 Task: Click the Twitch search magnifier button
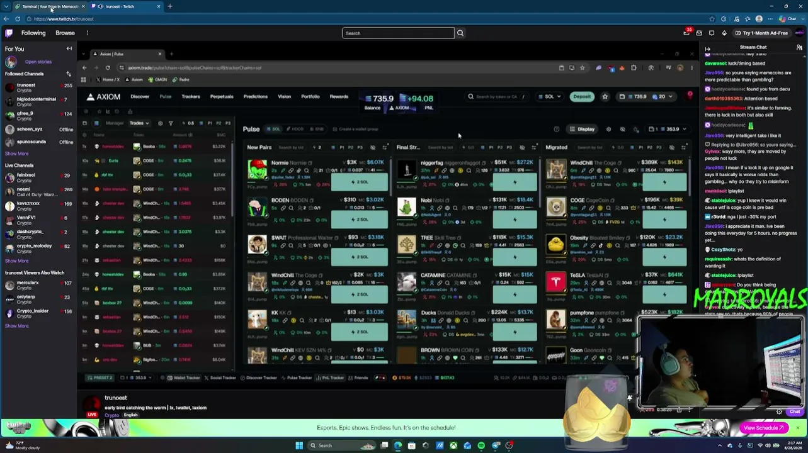pos(460,33)
